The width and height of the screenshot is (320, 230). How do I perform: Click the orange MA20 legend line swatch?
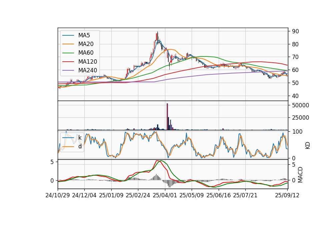click(x=68, y=44)
